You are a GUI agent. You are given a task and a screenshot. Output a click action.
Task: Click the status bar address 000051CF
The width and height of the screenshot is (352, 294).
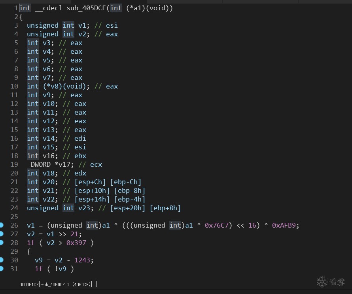29,284
